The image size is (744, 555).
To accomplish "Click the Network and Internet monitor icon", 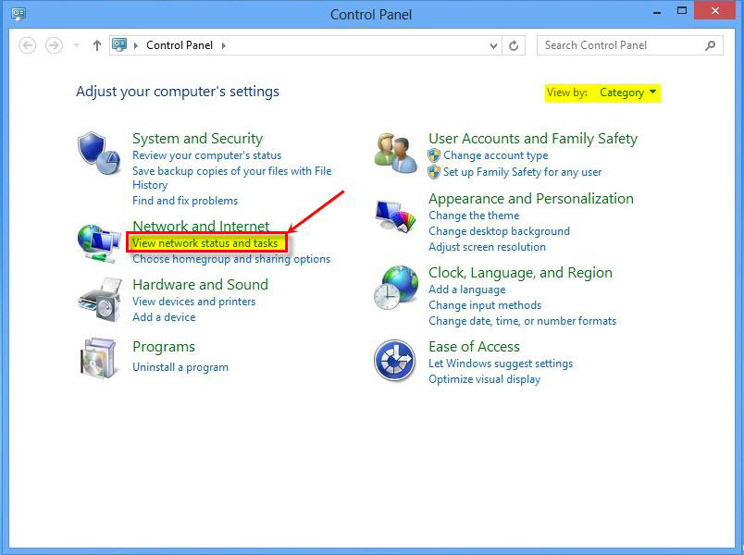I will tap(99, 240).
